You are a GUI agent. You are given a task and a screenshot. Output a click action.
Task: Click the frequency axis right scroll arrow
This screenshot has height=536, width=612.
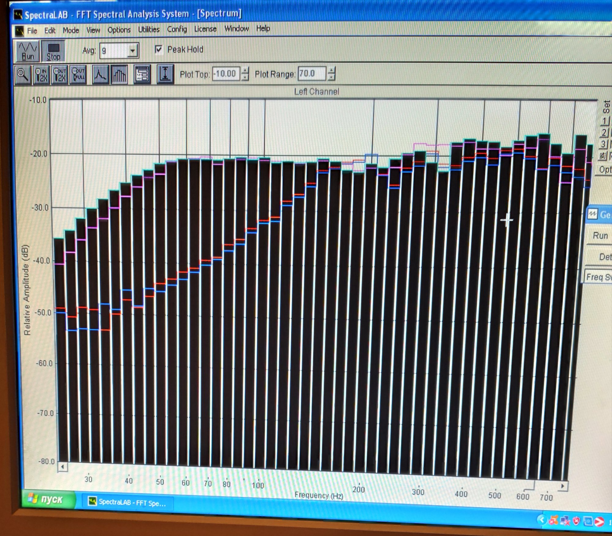click(562, 486)
